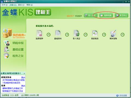Collapse the 金蝶友商网为您服务 panel arrow
The height and width of the screenshot is (98, 131).
24,73
